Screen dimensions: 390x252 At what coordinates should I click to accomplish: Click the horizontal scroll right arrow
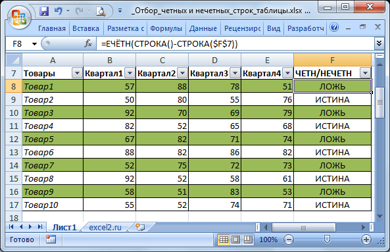(363, 227)
